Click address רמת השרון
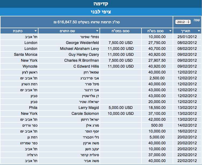Image resolution: width=202 pixels, height=165 pixels. pyautogui.click(x=30, y=84)
